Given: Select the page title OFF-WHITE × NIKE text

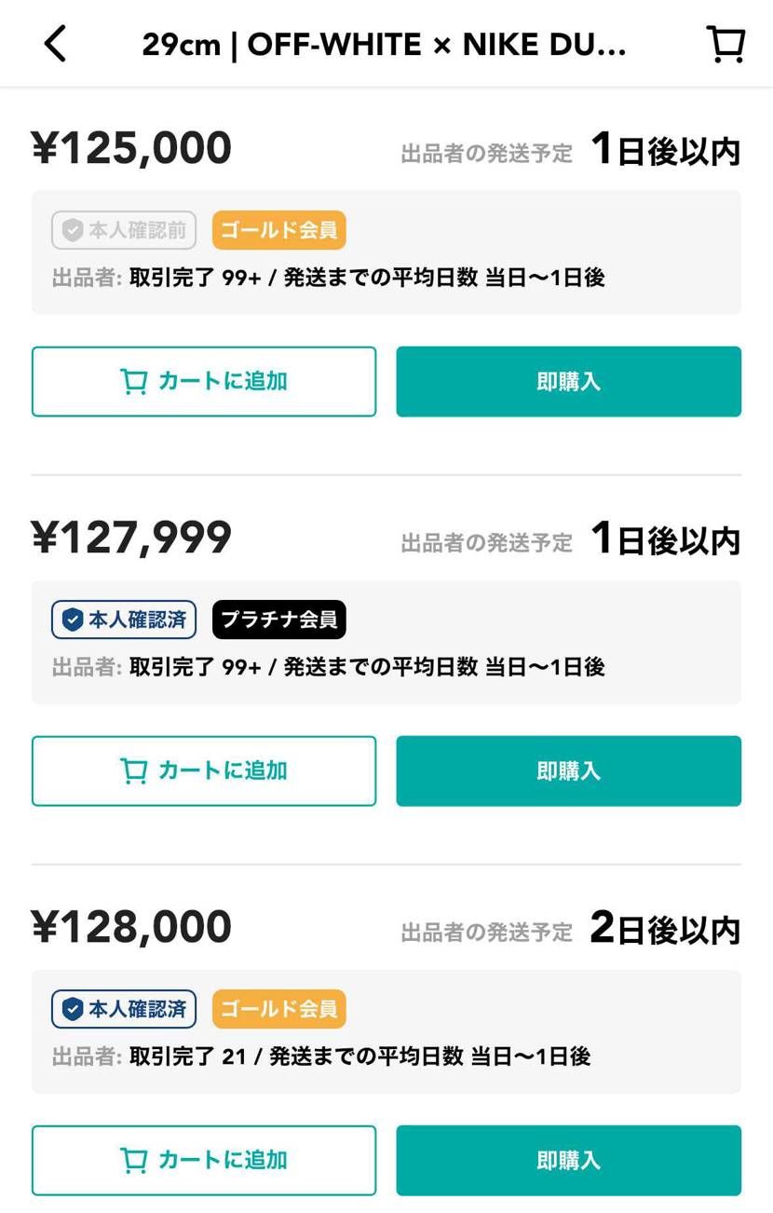Looking at the screenshot, I should coord(384,44).
